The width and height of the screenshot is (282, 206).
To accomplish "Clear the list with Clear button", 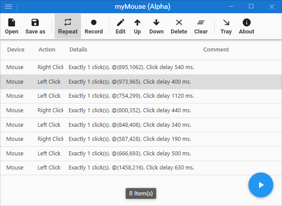I will point(201,26).
